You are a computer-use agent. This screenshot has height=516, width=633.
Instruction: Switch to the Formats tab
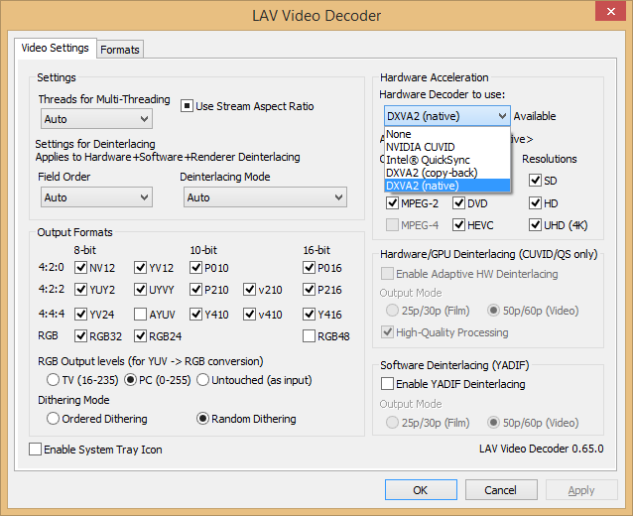point(120,50)
